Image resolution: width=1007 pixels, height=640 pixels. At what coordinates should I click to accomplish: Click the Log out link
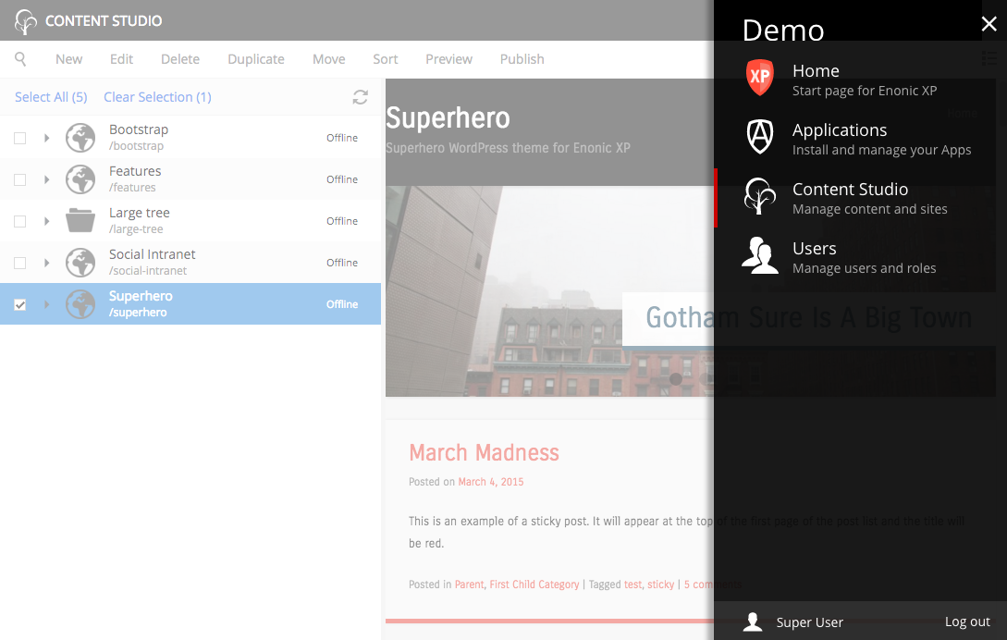coord(967,622)
